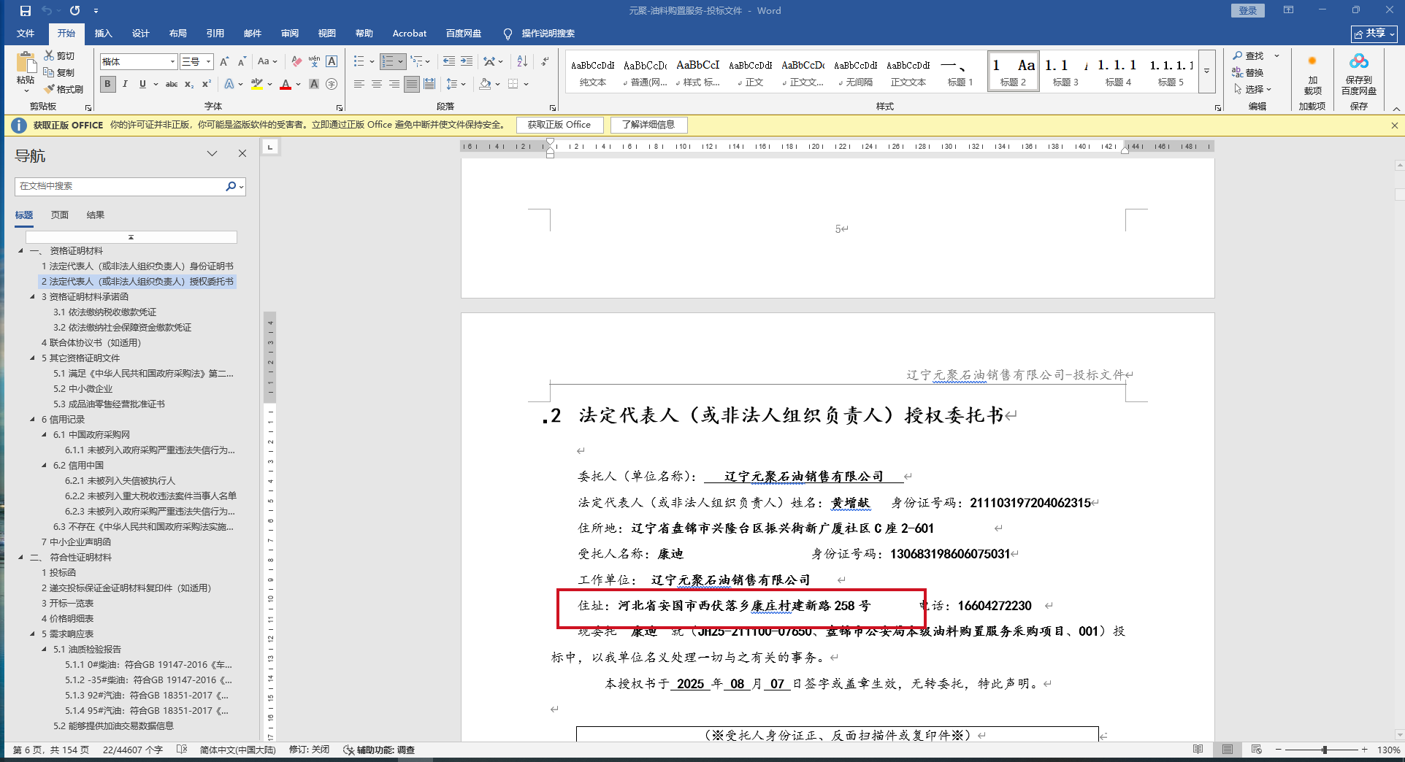Screen dimensions: 1405x762
Task: Toggle italic formatting
Action: coord(125,84)
